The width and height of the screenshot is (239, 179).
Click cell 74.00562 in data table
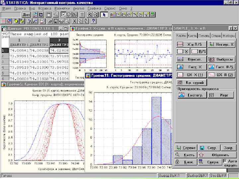[x=19, y=50]
